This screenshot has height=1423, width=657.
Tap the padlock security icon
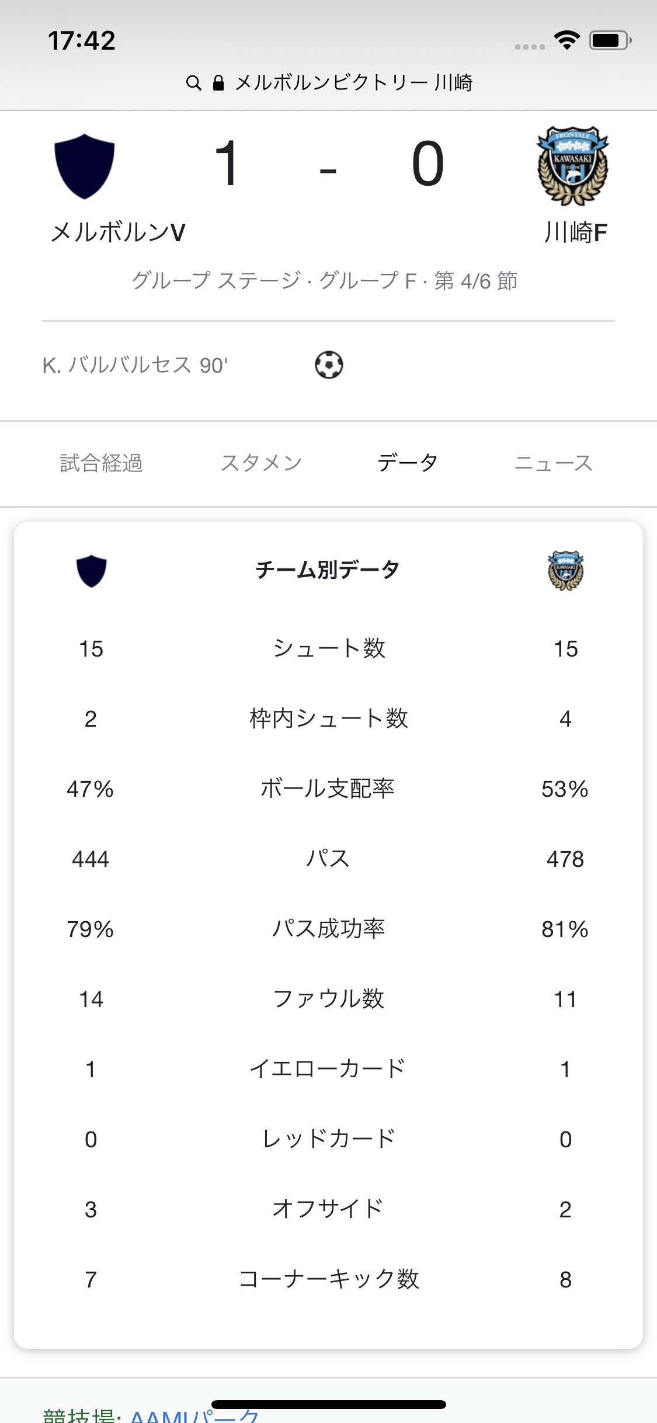(x=218, y=83)
